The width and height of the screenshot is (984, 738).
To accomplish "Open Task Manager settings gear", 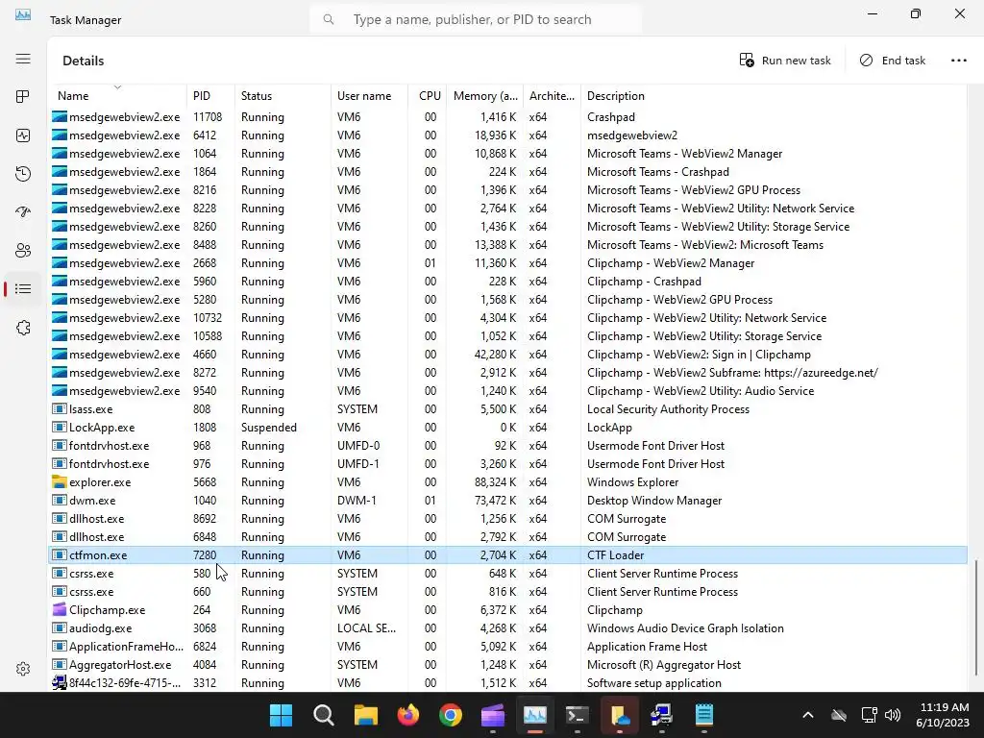I will (x=23, y=669).
